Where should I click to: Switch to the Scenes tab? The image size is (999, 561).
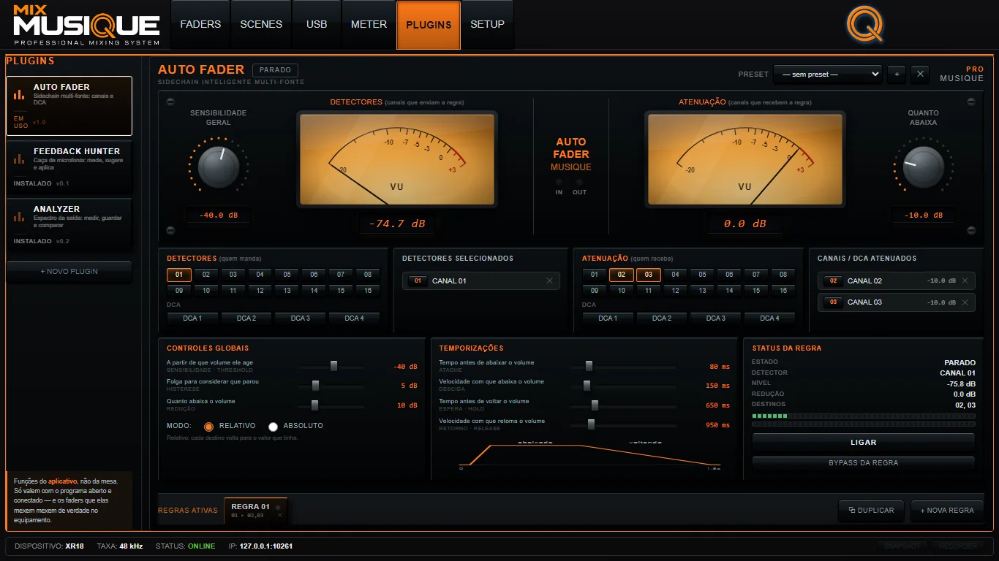[x=261, y=24]
